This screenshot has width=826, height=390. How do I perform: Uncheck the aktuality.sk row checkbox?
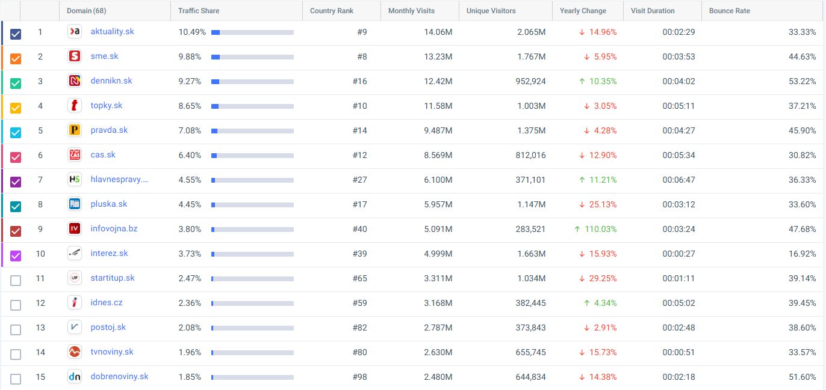[x=16, y=34]
